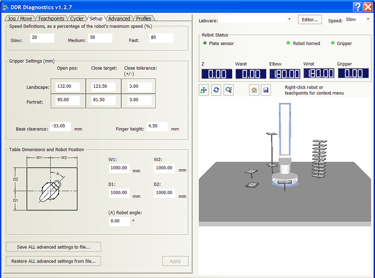The image size is (375, 278).
Task: Click the Robot angle input field
Action: (x=119, y=221)
